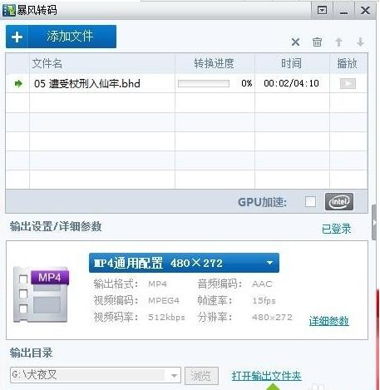Click the plus icon beside 添加文件

coord(17,37)
